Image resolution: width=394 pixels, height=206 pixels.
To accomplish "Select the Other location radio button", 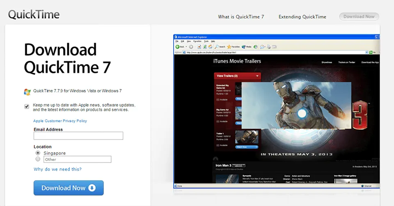I will click(x=38, y=159).
